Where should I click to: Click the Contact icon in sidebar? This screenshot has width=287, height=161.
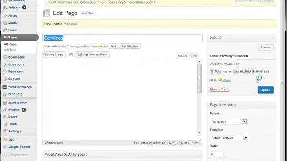(x=5, y=79)
